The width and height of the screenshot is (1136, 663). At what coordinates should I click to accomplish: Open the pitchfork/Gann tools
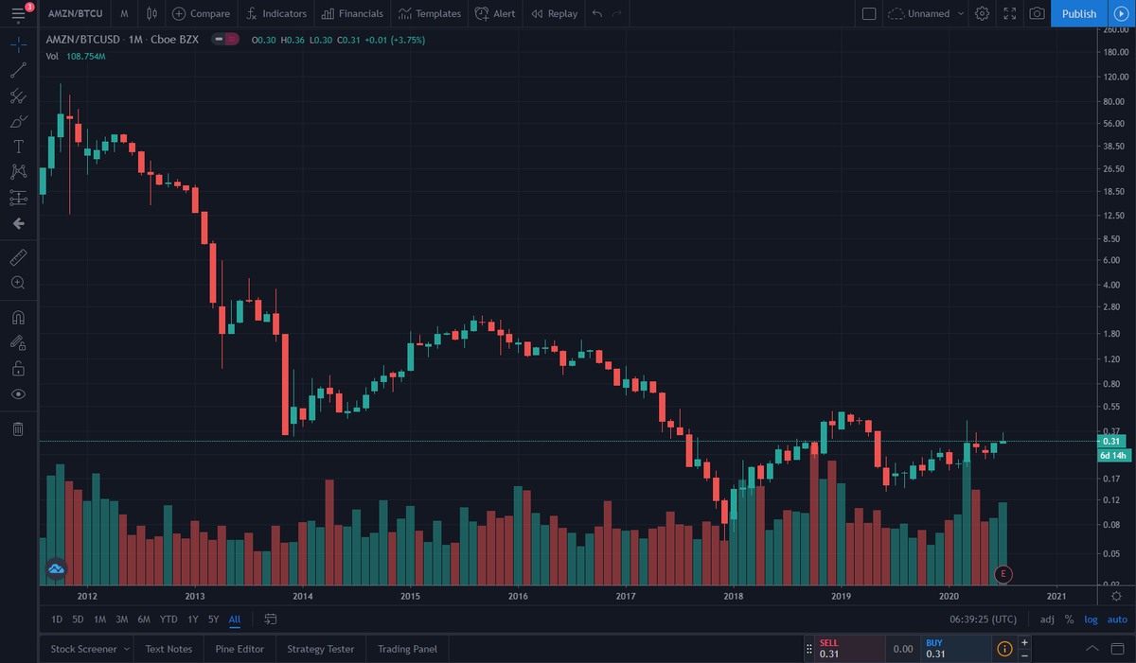click(x=18, y=96)
